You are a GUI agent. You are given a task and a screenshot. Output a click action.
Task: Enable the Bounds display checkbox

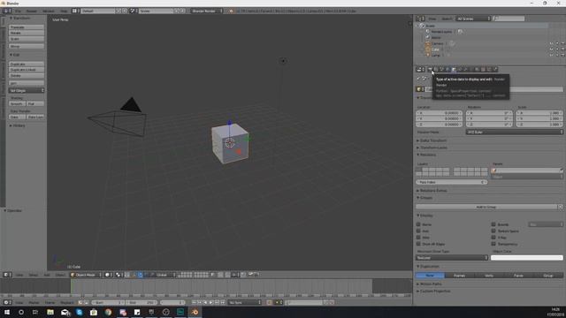point(493,224)
